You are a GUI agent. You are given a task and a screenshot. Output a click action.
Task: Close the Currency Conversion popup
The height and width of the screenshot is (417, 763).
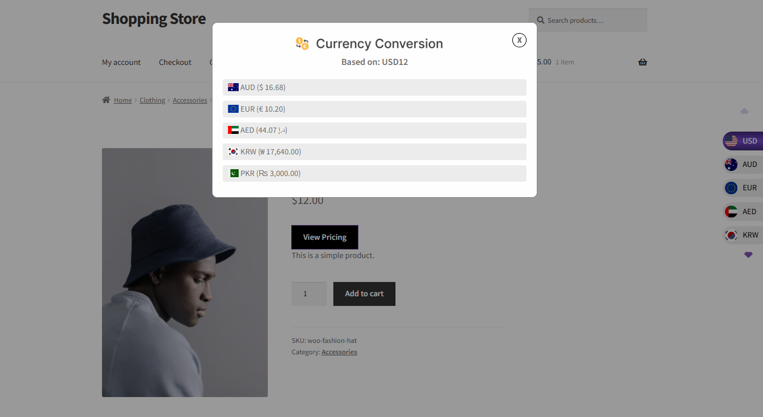(519, 40)
